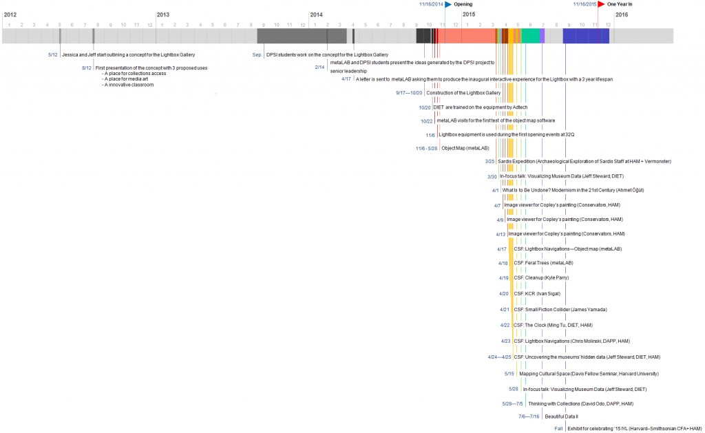Select 'CSF: Cleanup (Kyle Parry)' entry
This screenshot has width=705, height=433.
pos(541,278)
